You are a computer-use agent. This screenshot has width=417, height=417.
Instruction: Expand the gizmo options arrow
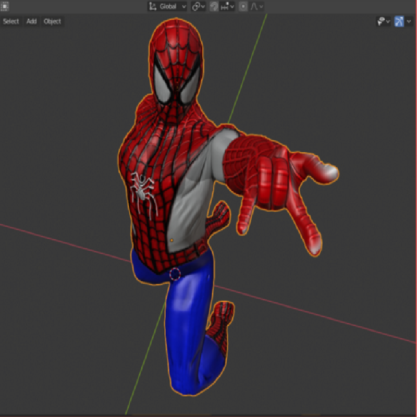coord(409,21)
